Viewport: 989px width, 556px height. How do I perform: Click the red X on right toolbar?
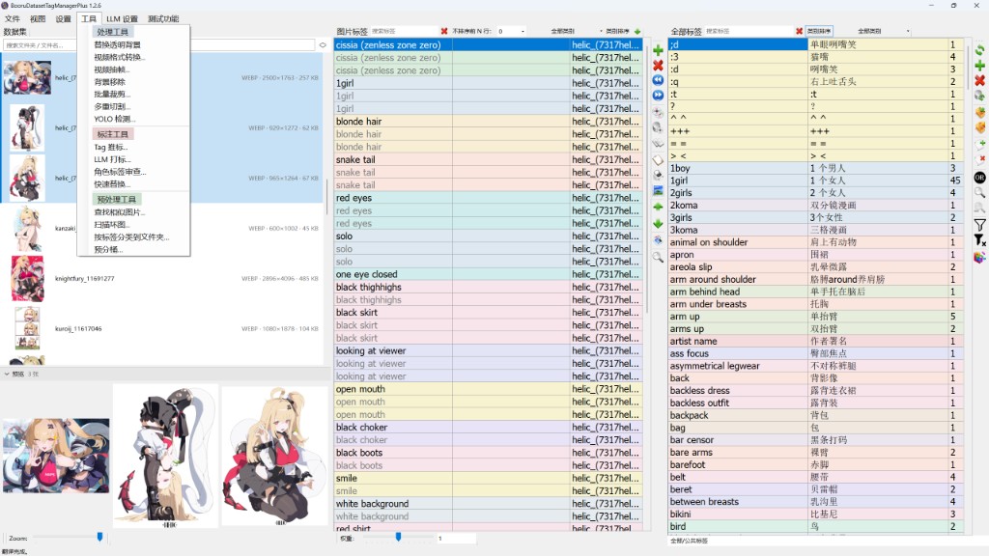click(979, 81)
